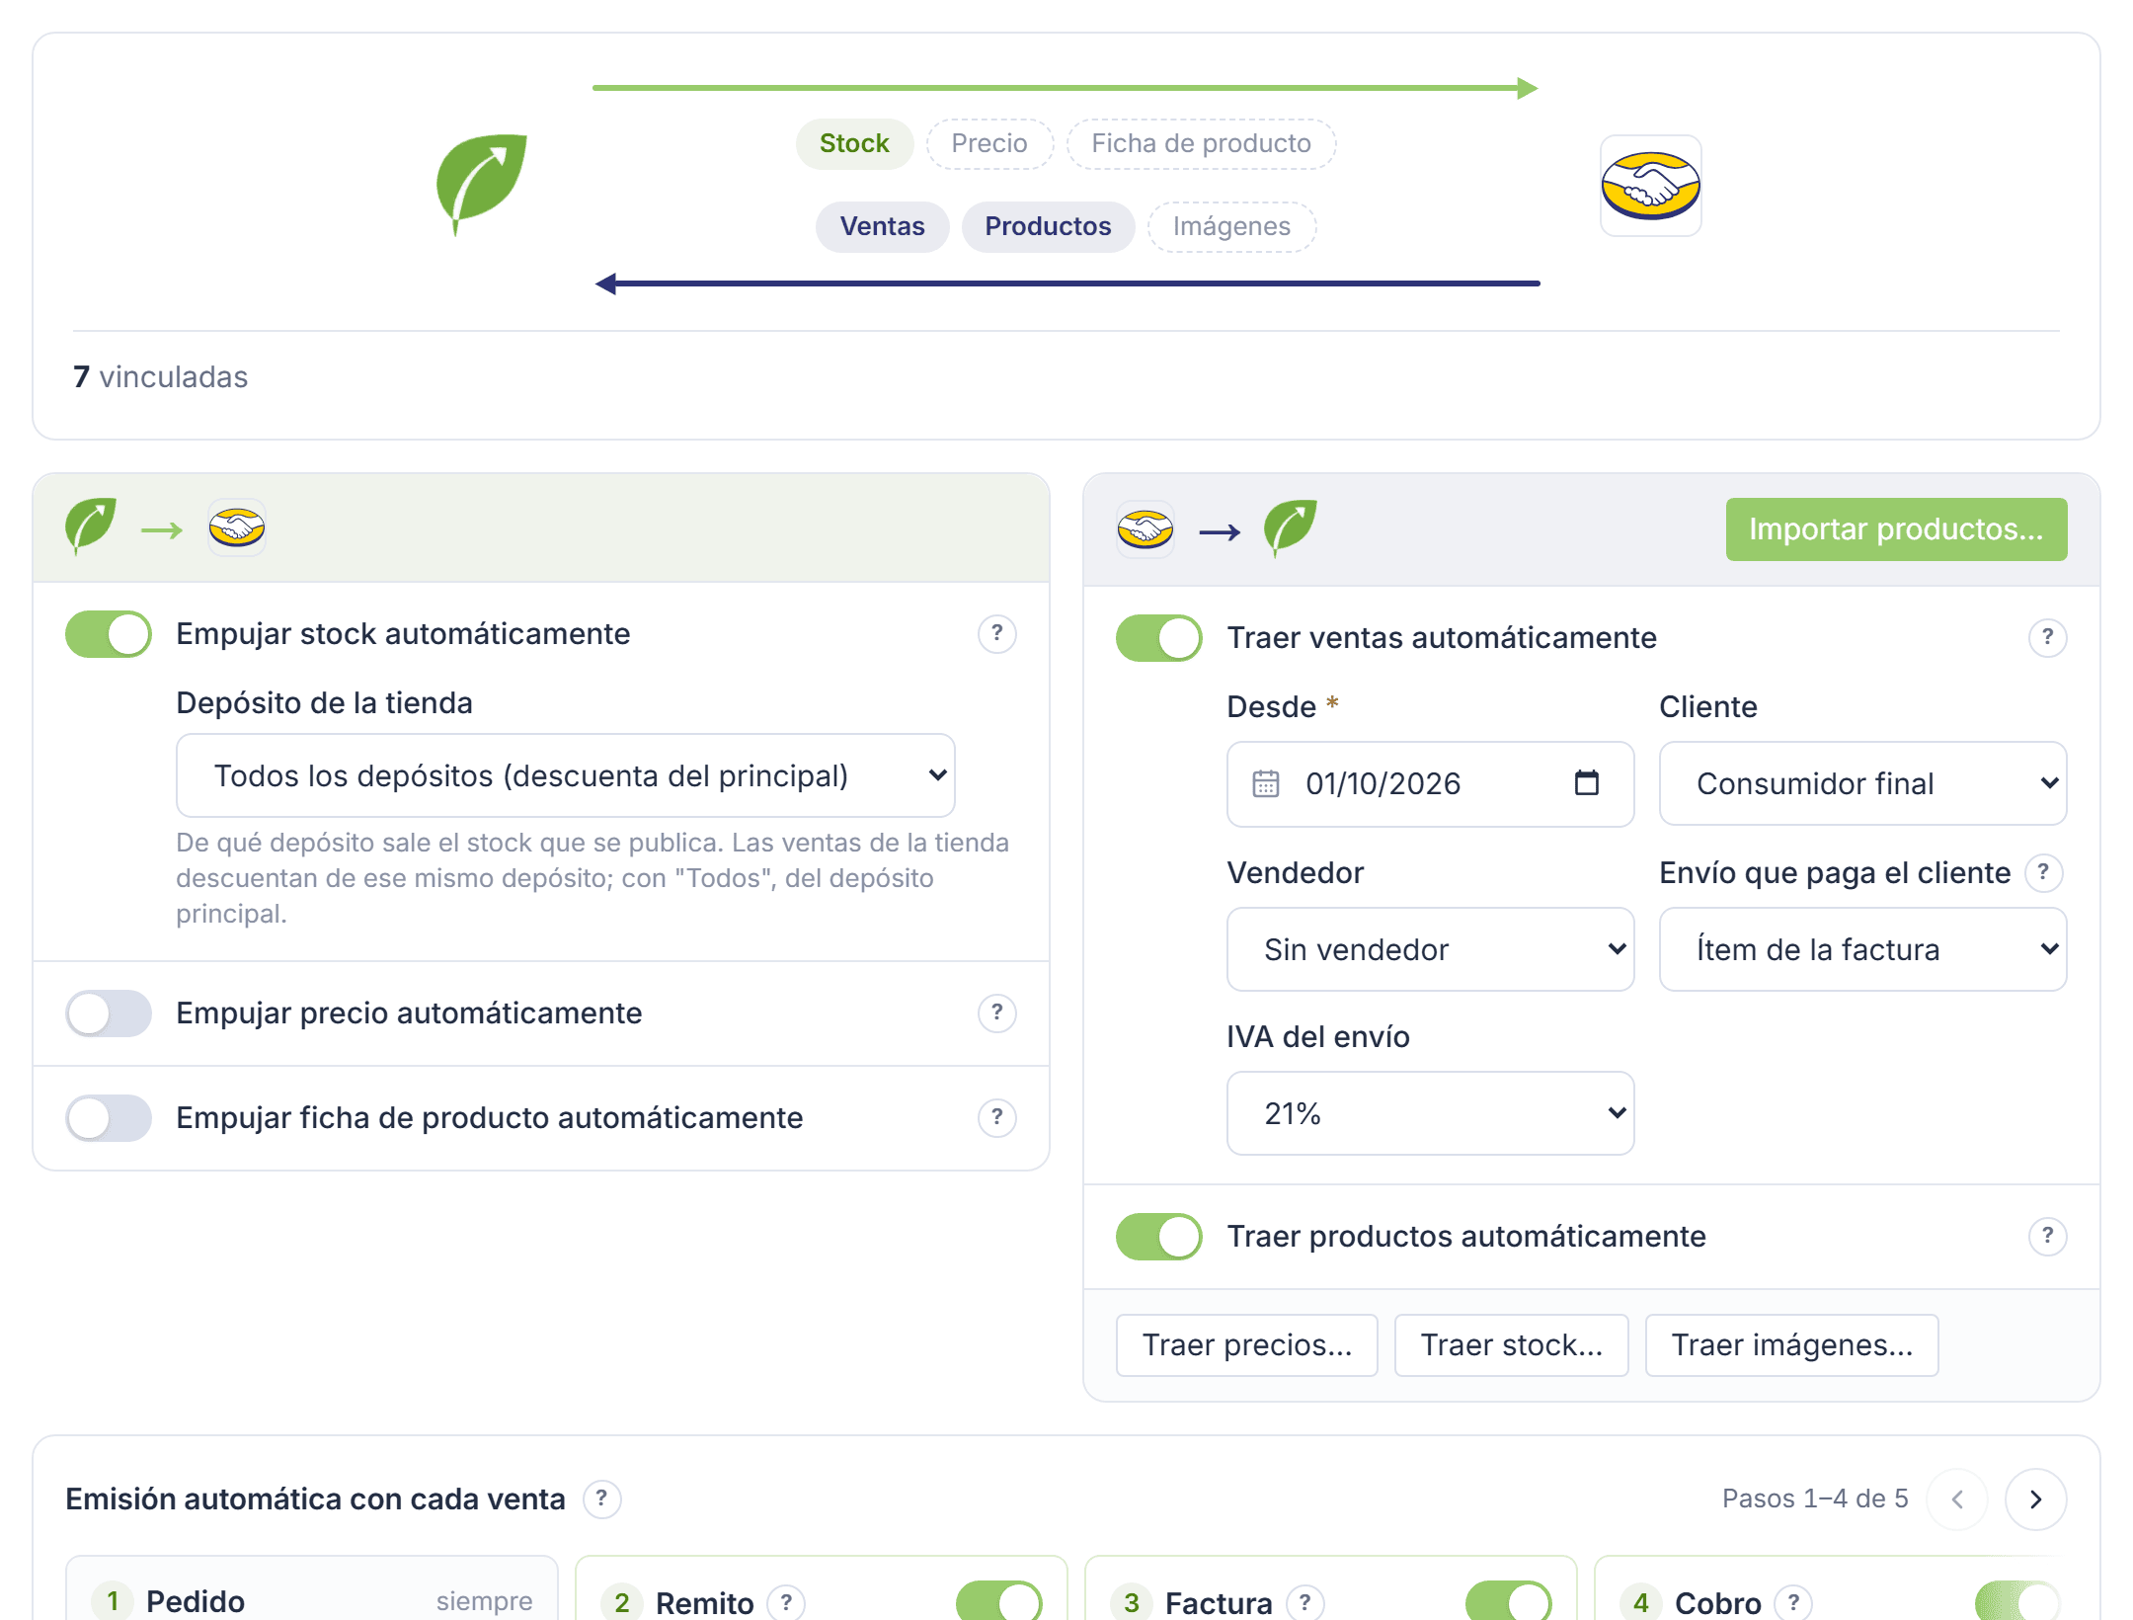This screenshot has width=2133, height=1620.
Task: Open help for Traer productos automáticamente
Action: point(2047,1236)
